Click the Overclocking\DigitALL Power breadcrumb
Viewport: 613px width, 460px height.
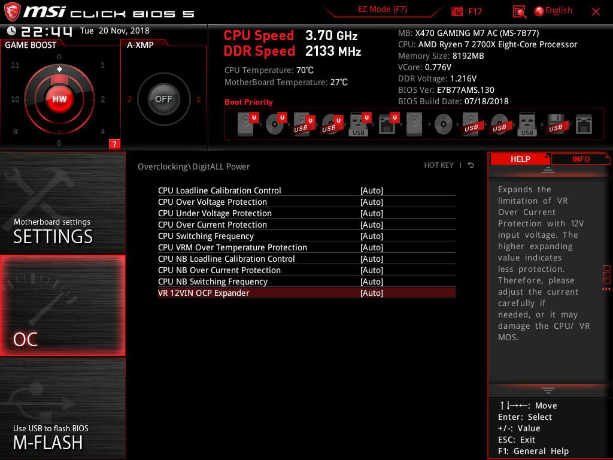[193, 167]
